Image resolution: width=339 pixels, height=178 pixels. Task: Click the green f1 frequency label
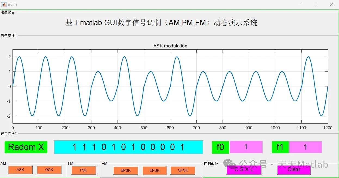click(280, 147)
